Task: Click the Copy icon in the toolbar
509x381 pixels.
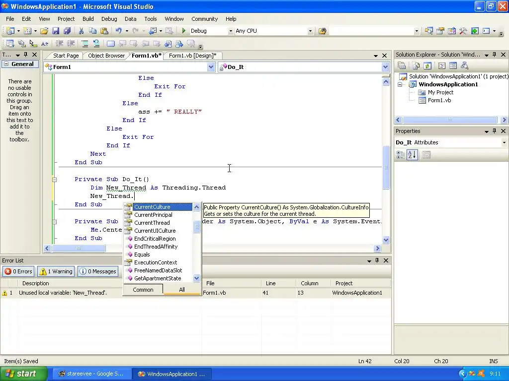Action: 92,31
